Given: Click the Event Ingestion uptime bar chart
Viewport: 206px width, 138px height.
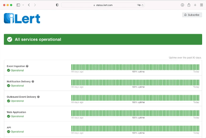Looking at the screenshot, I should tap(135, 67).
